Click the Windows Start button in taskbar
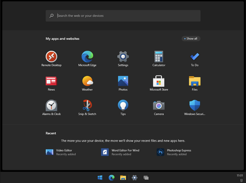Image resolution: width=246 pixels, height=183 pixels. point(100,178)
